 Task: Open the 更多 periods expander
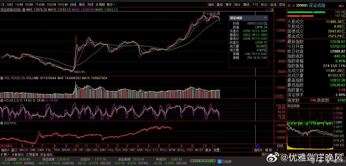pos(111,5)
